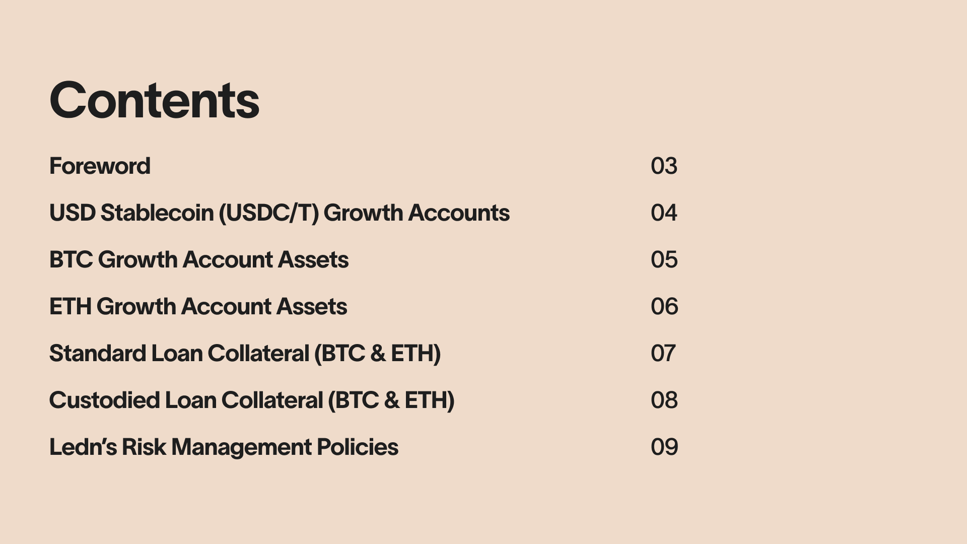Select page number 05
The height and width of the screenshot is (544, 967).
[x=664, y=260]
